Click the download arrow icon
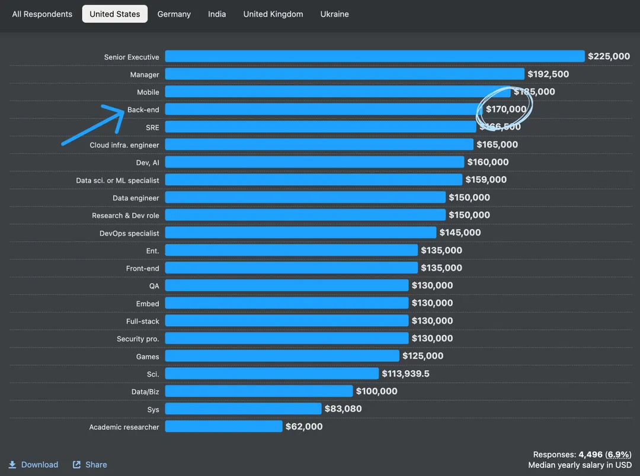The width and height of the screenshot is (640, 476). [12, 465]
